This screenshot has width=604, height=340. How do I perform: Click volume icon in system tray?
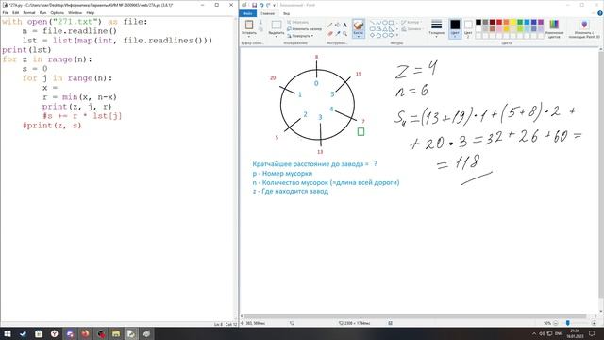point(542,333)
